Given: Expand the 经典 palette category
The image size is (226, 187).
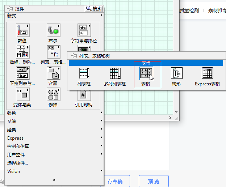Looking at the screenshot, I should click(x=54, y=130).
